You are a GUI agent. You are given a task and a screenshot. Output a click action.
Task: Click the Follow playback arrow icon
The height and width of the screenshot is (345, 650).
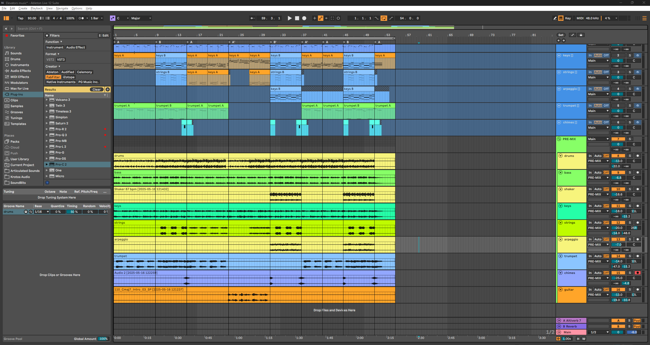[252, 18]
